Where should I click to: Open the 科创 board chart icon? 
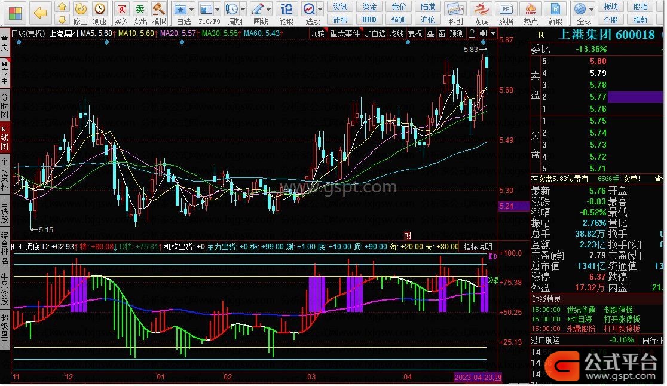coord(455,13)
